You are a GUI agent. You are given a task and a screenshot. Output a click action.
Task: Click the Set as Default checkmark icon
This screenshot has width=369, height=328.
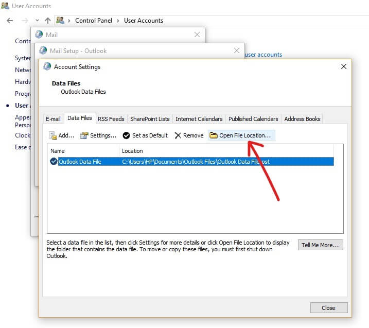click(126, 135)
